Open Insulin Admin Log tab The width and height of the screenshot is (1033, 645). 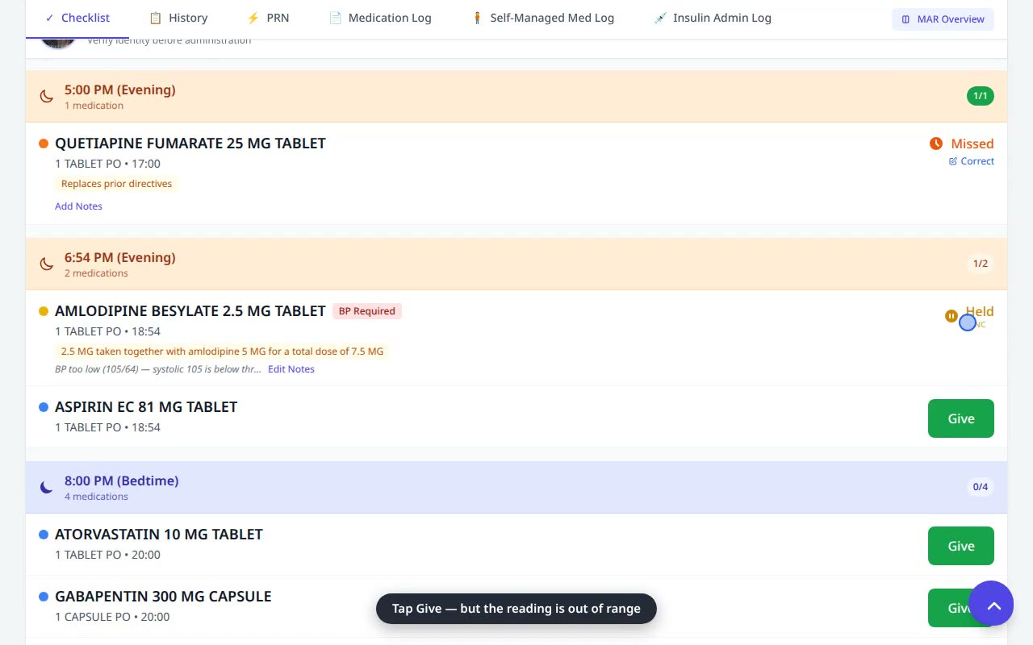tap(713, 18)
